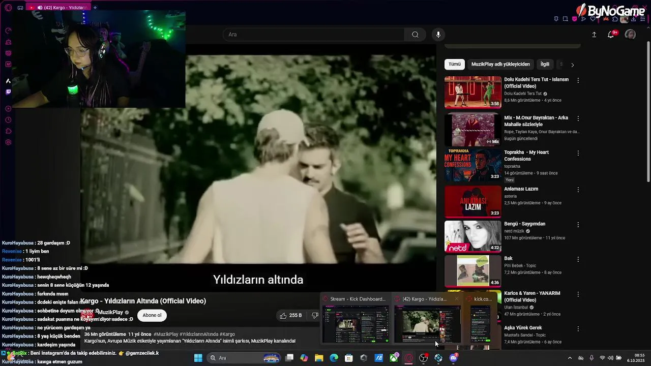Open YouTube notifications bell
651x366 pixels.
[x=611, y=35]
